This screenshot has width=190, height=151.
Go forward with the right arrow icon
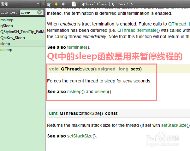pyautogui.click(x=64, y=4)
